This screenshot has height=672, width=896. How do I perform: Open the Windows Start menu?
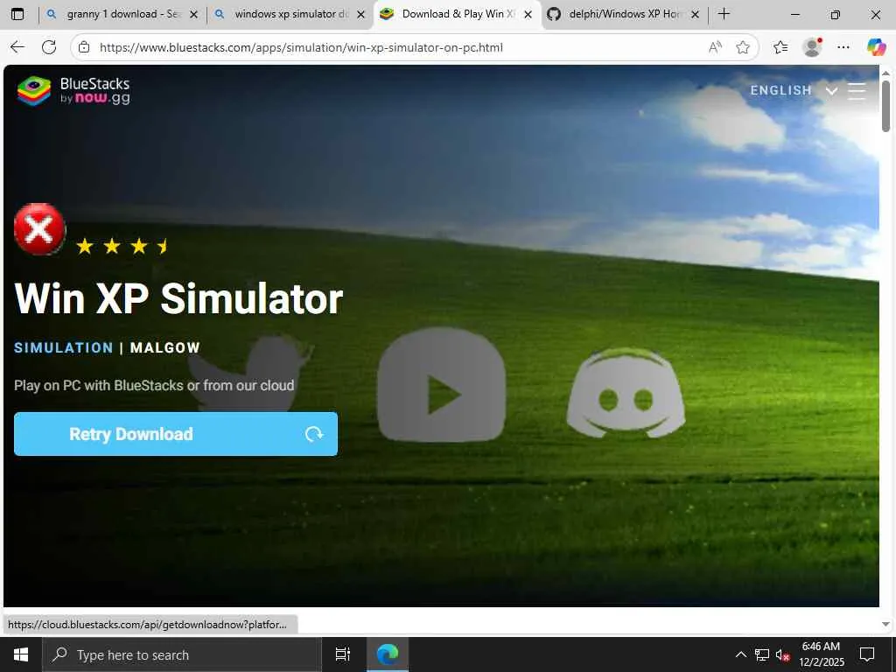[x=21, y=654]
